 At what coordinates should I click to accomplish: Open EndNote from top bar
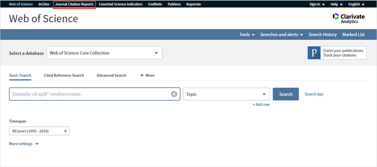[155, 4]
